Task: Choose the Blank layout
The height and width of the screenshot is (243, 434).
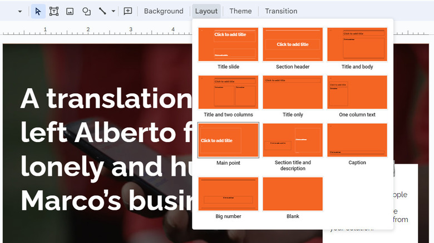Action: pyautogui.click(x=293, y=194)
